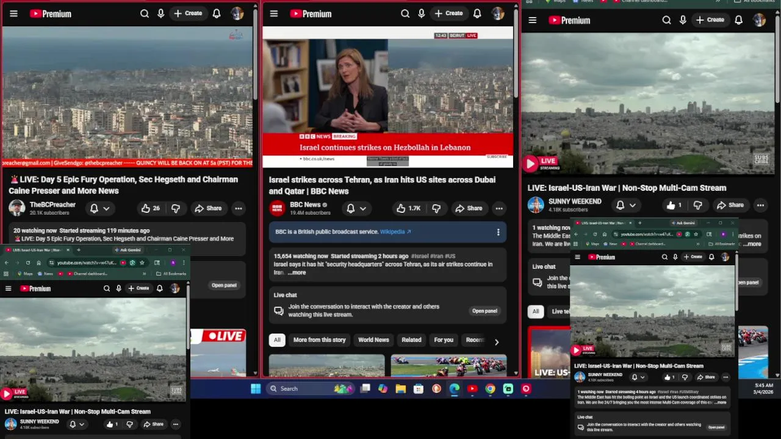Open Wikipedia link in BBC info box
This screenshot has height=439, width=781.
click(x=395, y=232)
